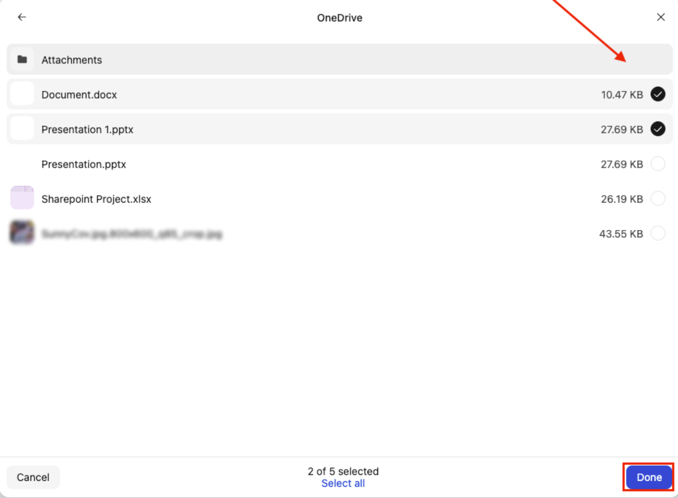Select the 43.55 KB image checkbox
This screenshot has width=678, height=498.
pyautogui.click(x=657, y=233)
